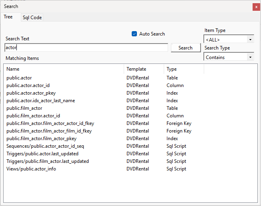The image size is (261, 206).
Task: Select the Views/public.actor_info result
Action: click(x=31, y=169)
